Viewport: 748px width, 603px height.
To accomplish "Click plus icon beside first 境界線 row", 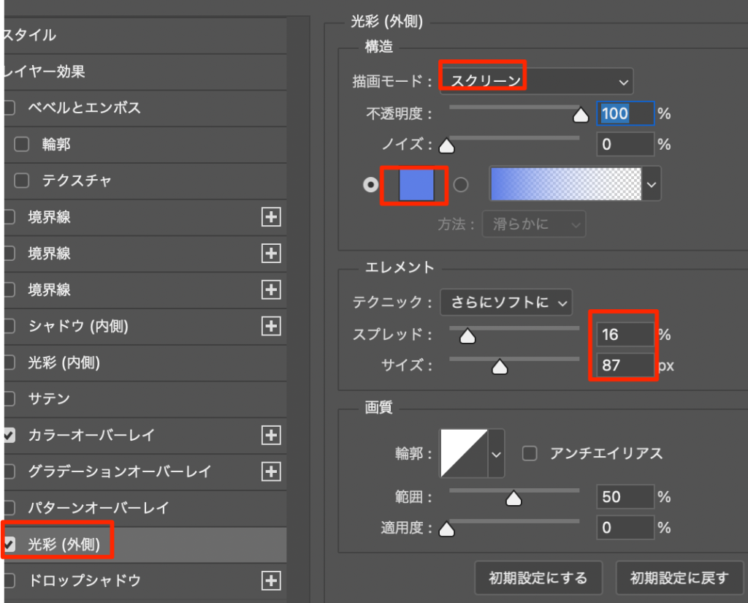I will click(271, 217).
